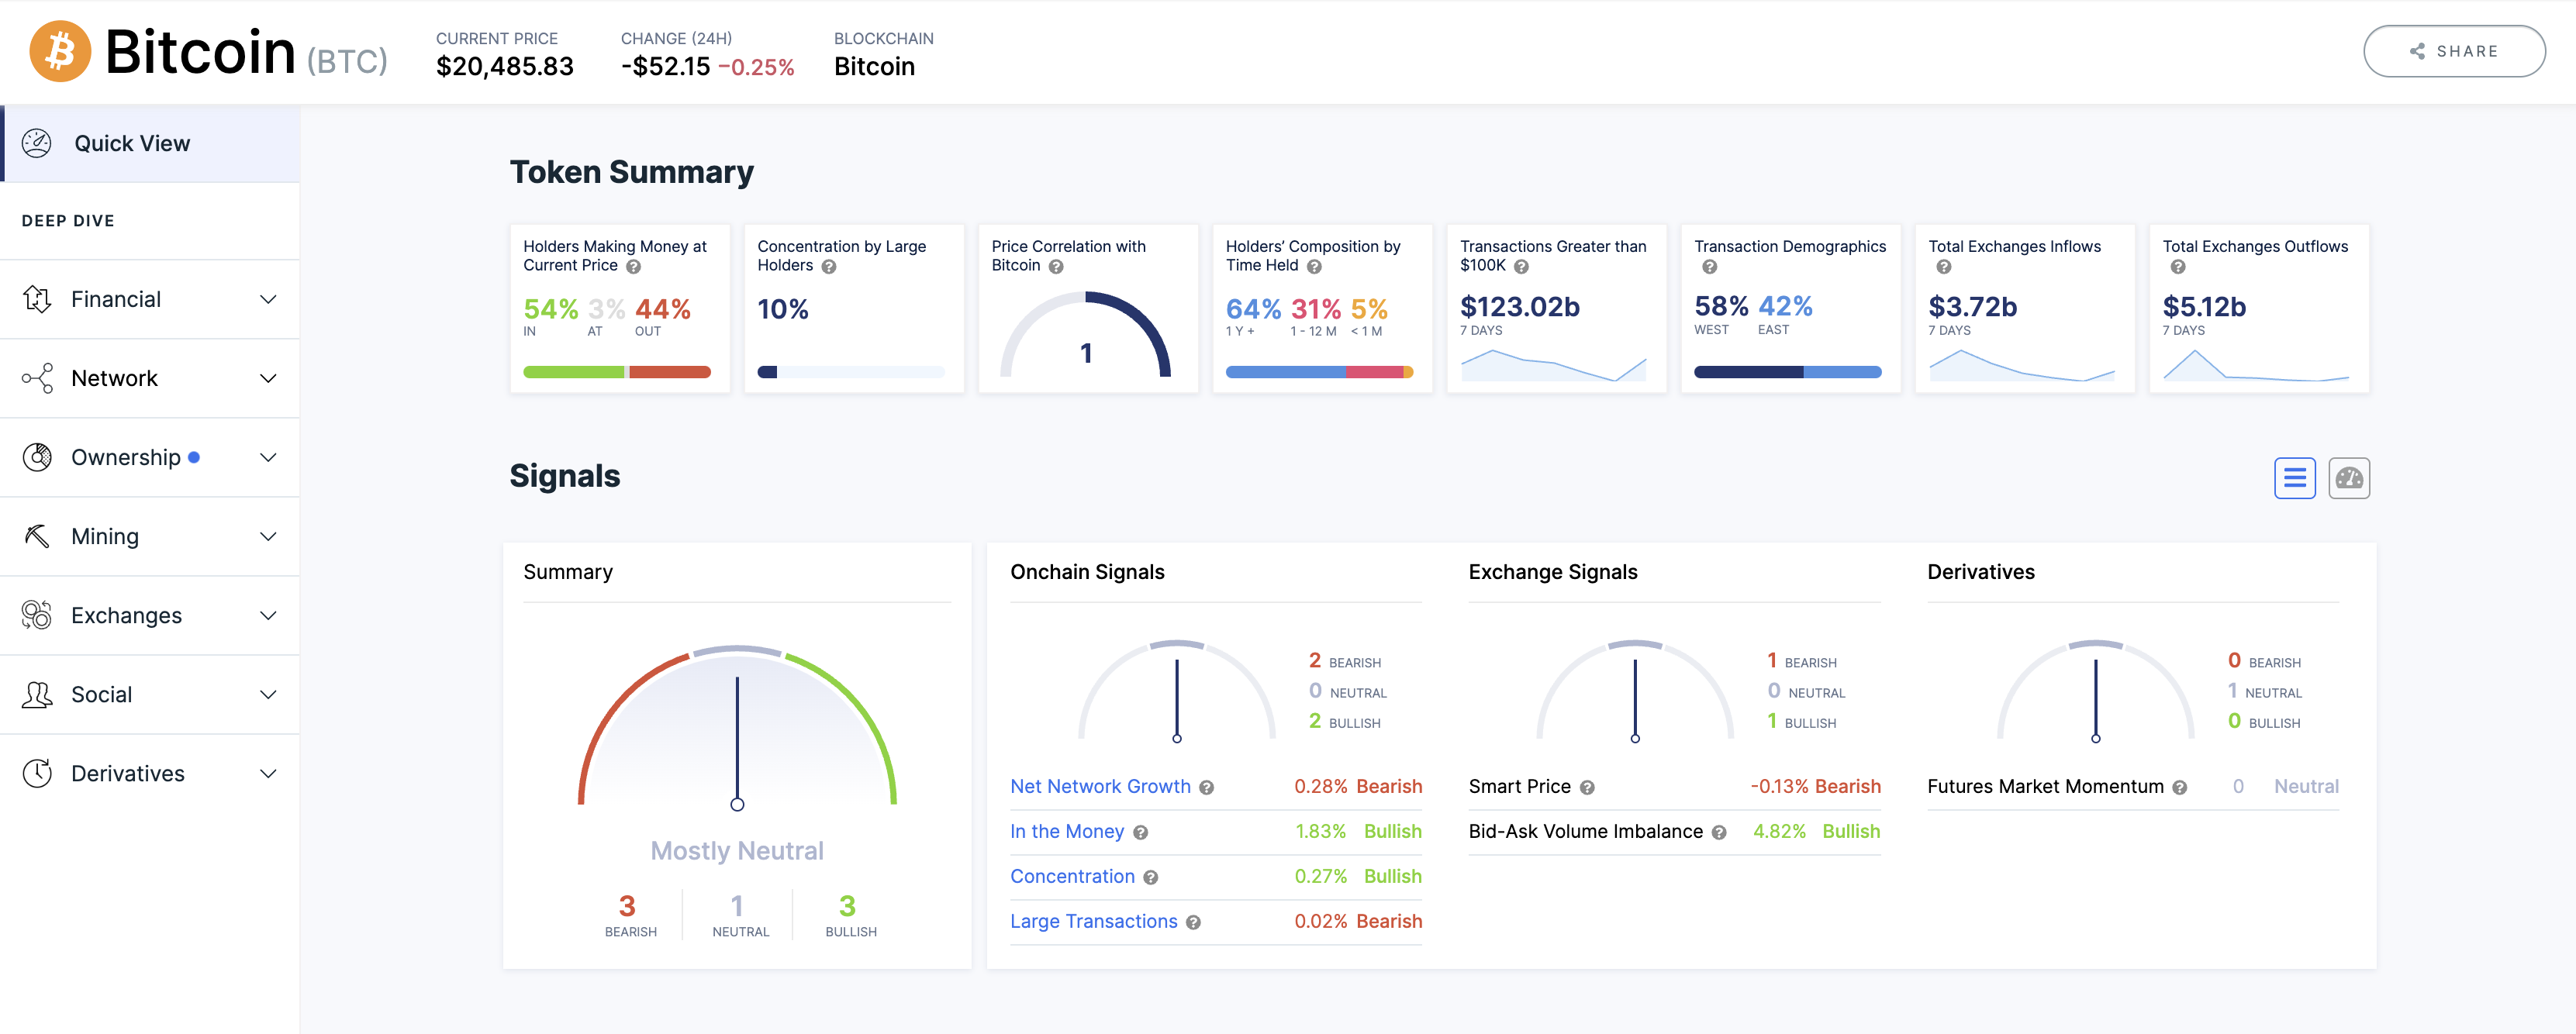The image size is (2576, 1034).
Task: Click the Exchanges Inflows sparkline chart
Action: pos(2021,365)
